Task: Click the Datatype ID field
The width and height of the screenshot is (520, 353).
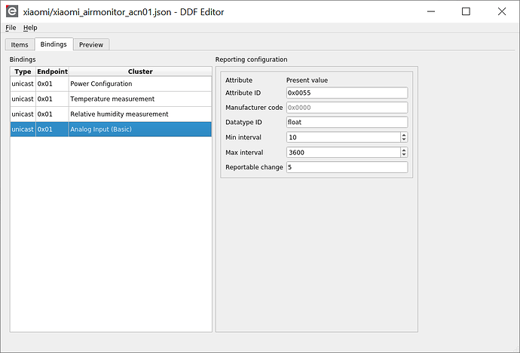Action: pos(347,122)
